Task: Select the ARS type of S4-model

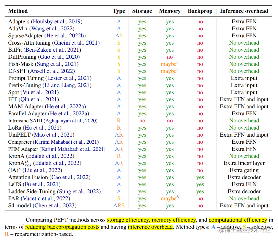Action: click(x=119, y=206)
